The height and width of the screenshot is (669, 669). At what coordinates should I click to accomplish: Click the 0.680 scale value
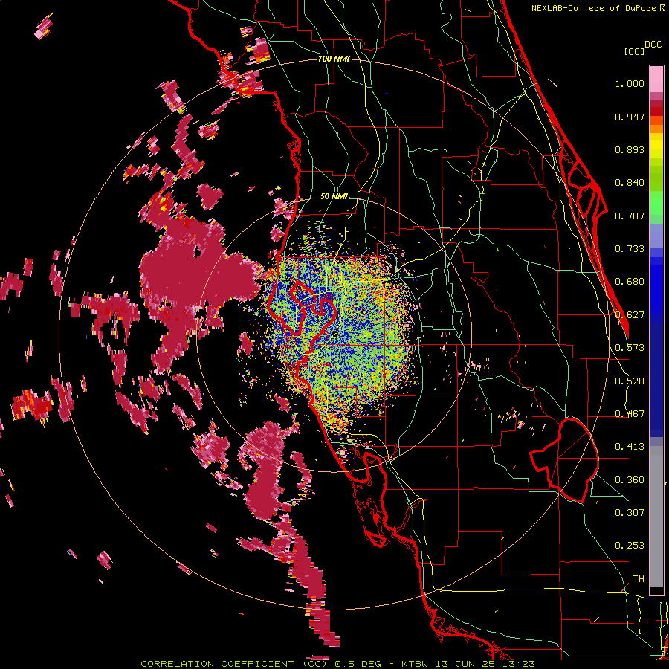click(x=630, y=282)
